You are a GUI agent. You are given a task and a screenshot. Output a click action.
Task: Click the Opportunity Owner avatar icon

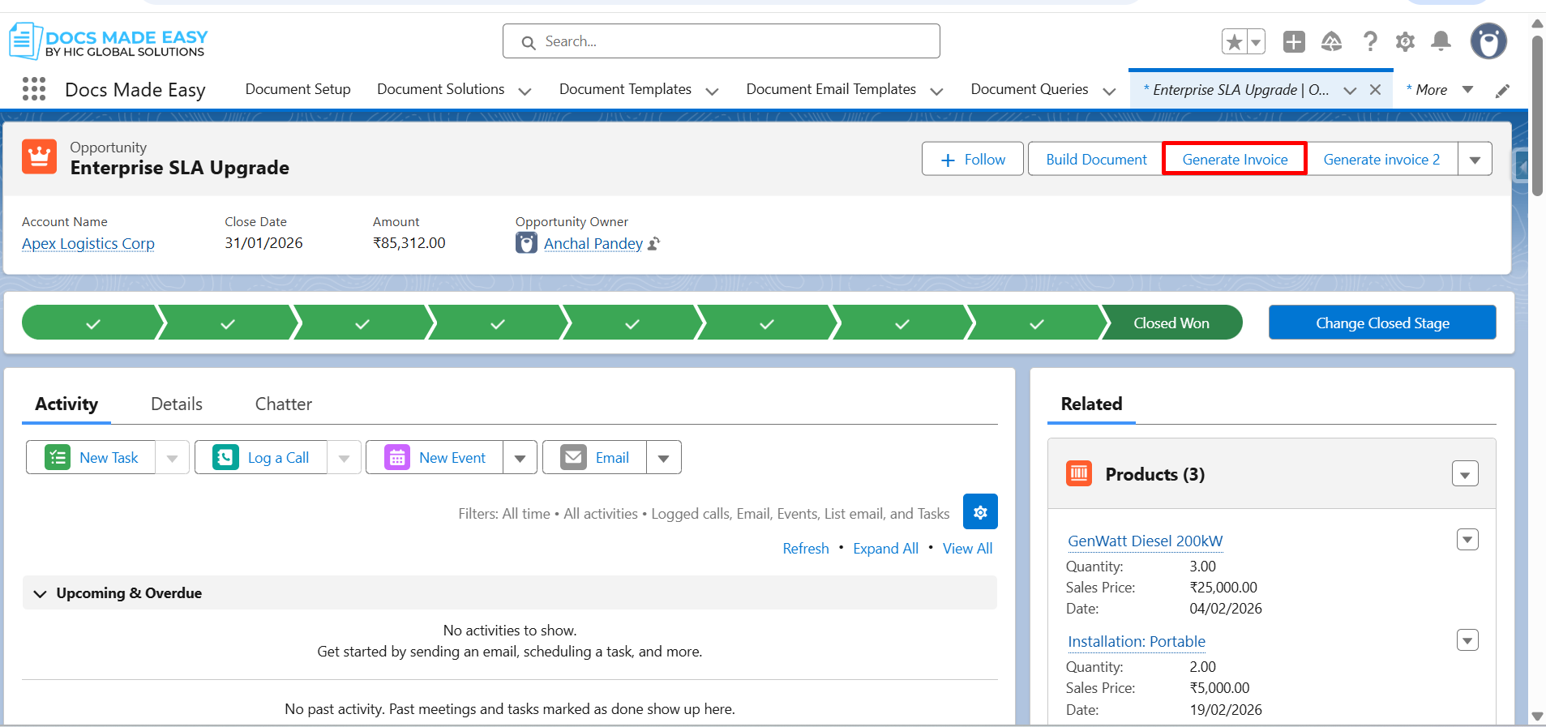pos(526,243)
